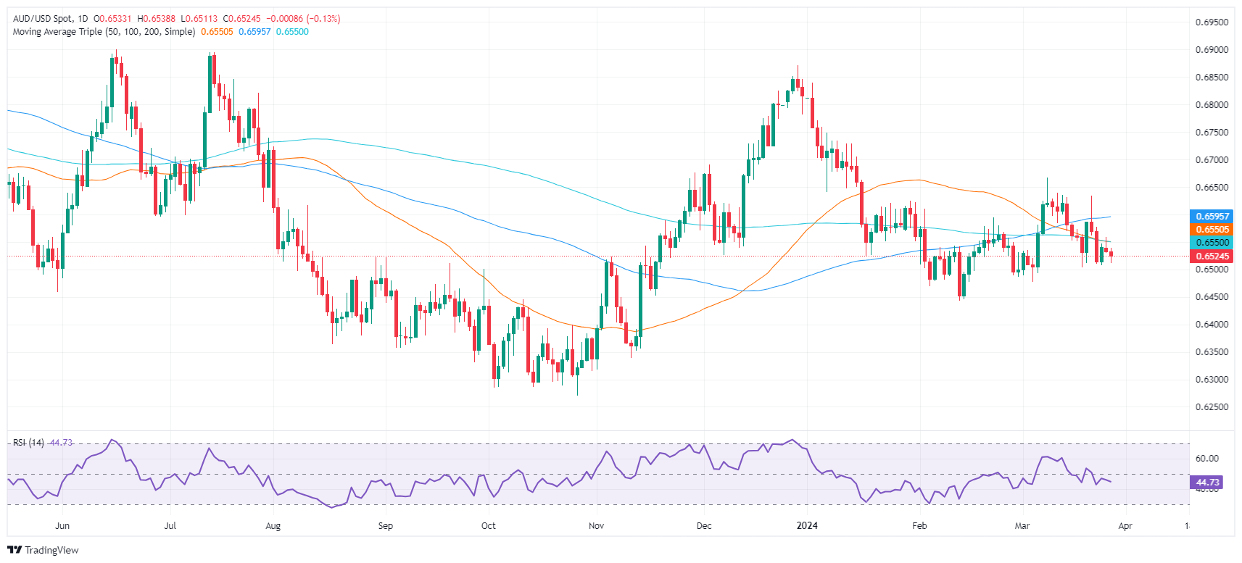Click the teal 0.65500 price axis tag

(x=1212, y=243)
